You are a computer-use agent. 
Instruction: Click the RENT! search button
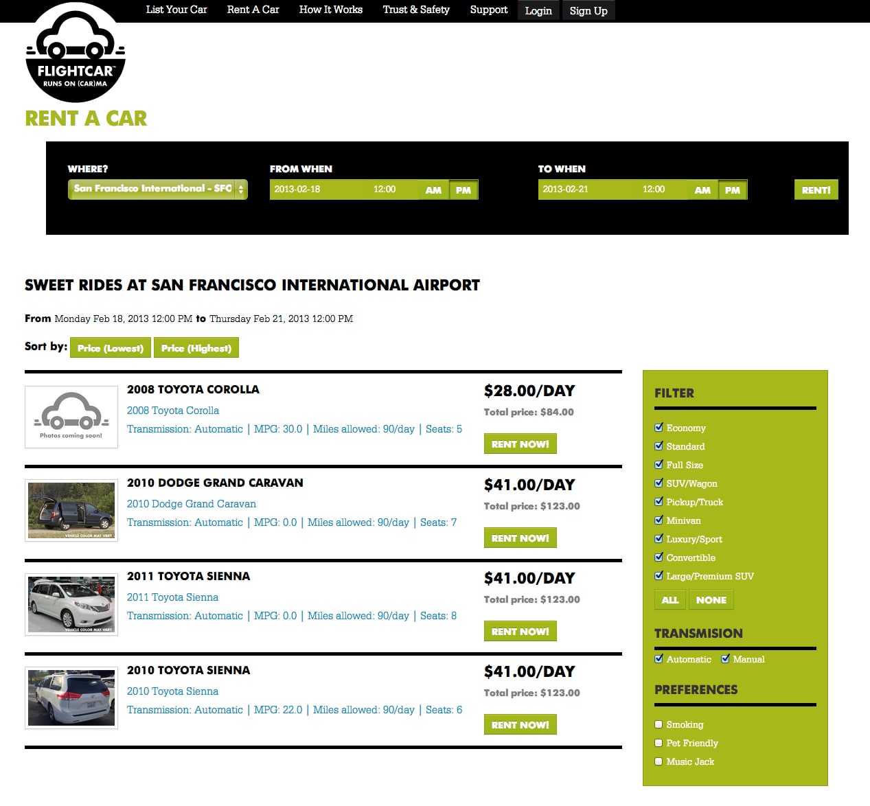click(816, 190)
